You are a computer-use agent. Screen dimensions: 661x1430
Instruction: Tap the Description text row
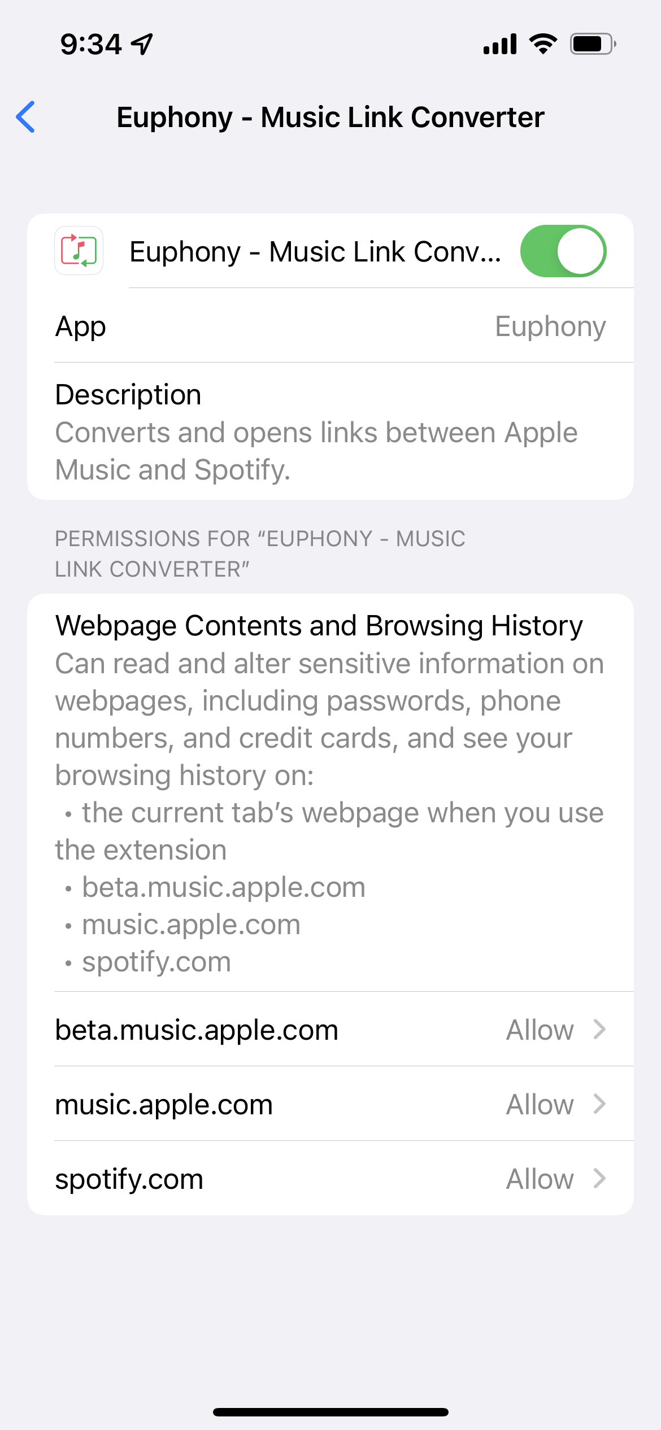tap(330, 432)
